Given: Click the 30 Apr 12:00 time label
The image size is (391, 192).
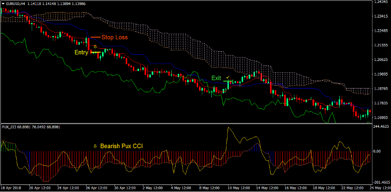Looking at the screenshot, I should 125,188.
